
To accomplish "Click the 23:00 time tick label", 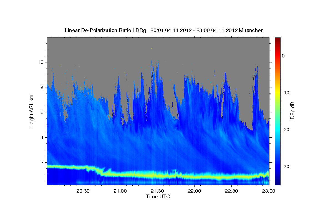I will tap(268, 191).
